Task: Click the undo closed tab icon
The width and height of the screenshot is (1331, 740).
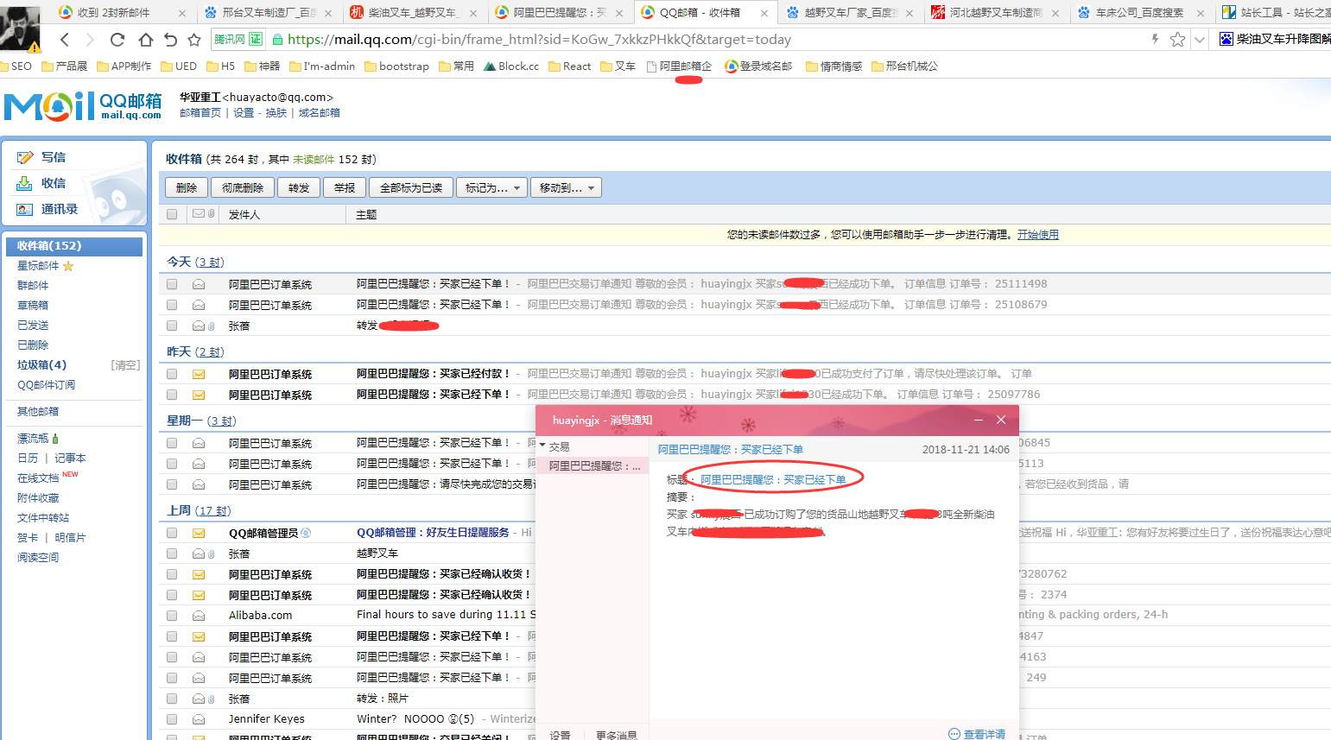Action: point(170,40)
